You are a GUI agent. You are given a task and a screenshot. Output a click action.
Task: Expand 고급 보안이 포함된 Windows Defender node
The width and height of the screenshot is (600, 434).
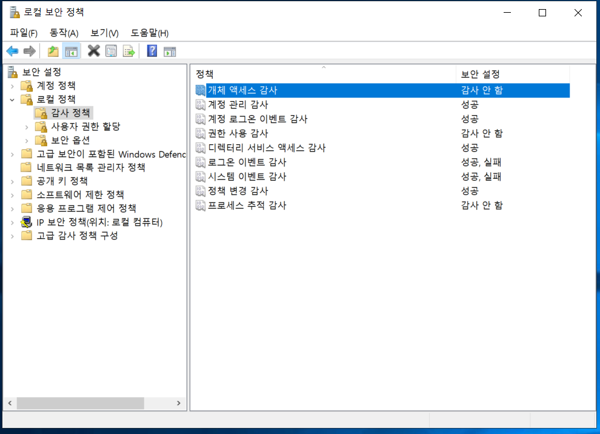13,155
